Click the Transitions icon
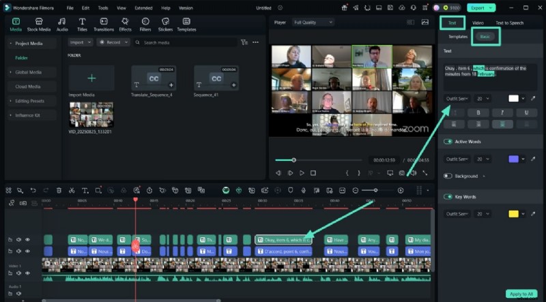The width and height of the screenshot is (546, 302). click(104, 26)
